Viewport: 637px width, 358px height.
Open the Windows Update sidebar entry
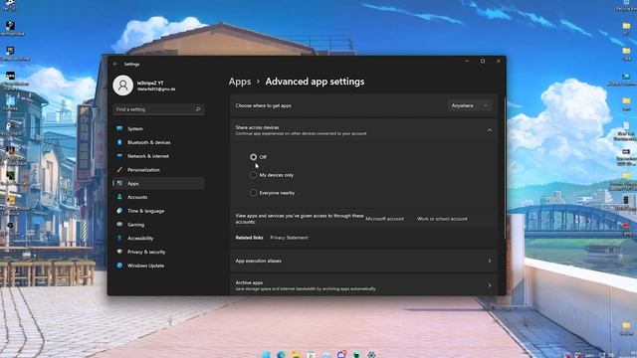[158, 266]
